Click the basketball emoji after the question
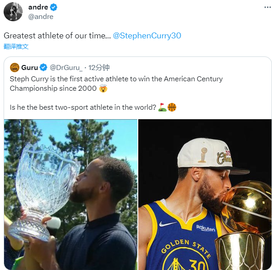Viewport: 272px width, 270px height. pos(172,107)
